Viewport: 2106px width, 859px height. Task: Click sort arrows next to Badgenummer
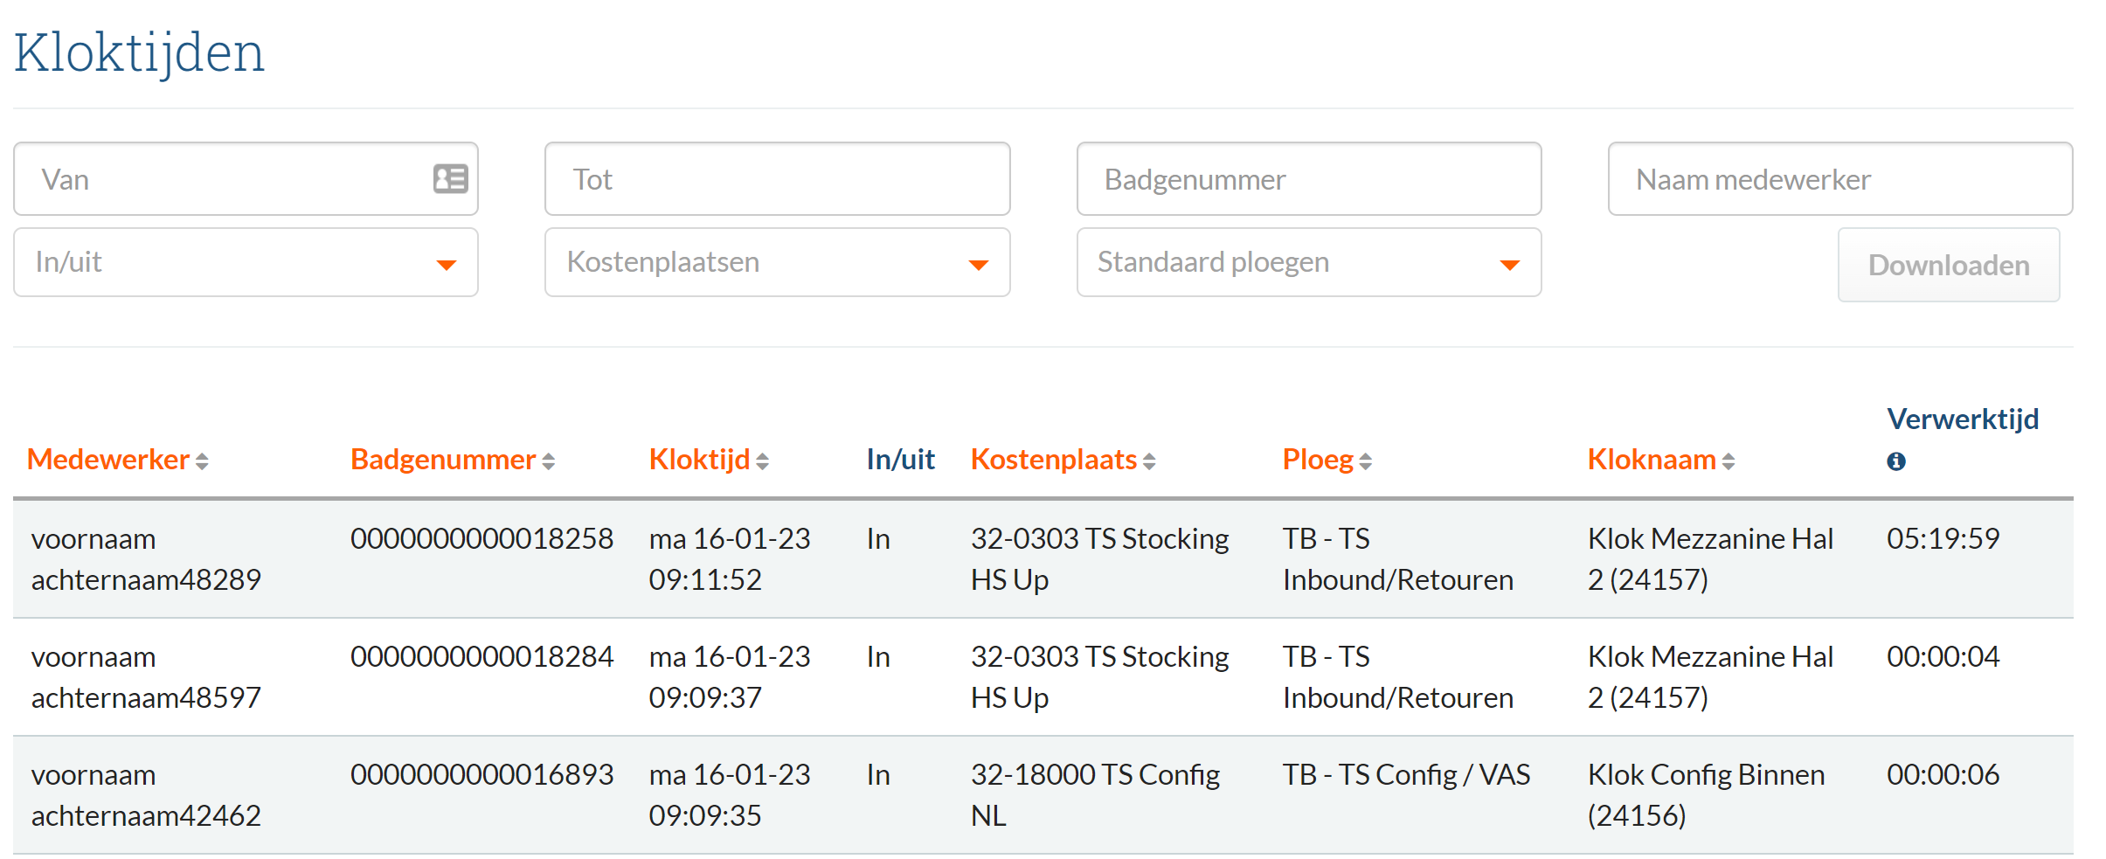coord(548,461)
